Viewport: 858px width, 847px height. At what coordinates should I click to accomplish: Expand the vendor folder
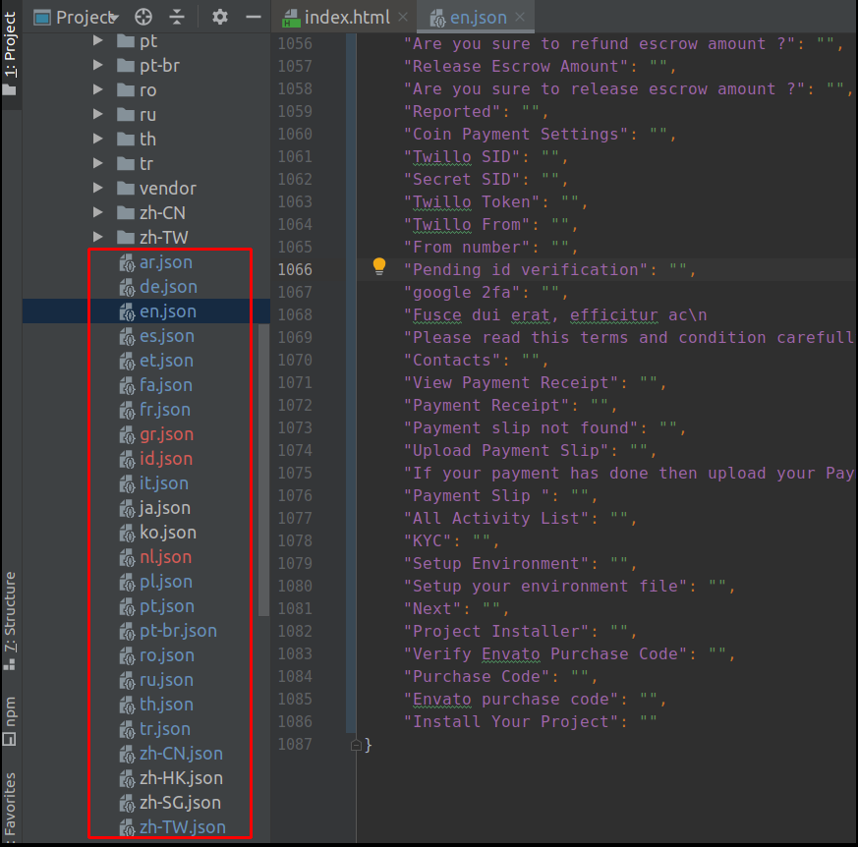pos(97,188)
